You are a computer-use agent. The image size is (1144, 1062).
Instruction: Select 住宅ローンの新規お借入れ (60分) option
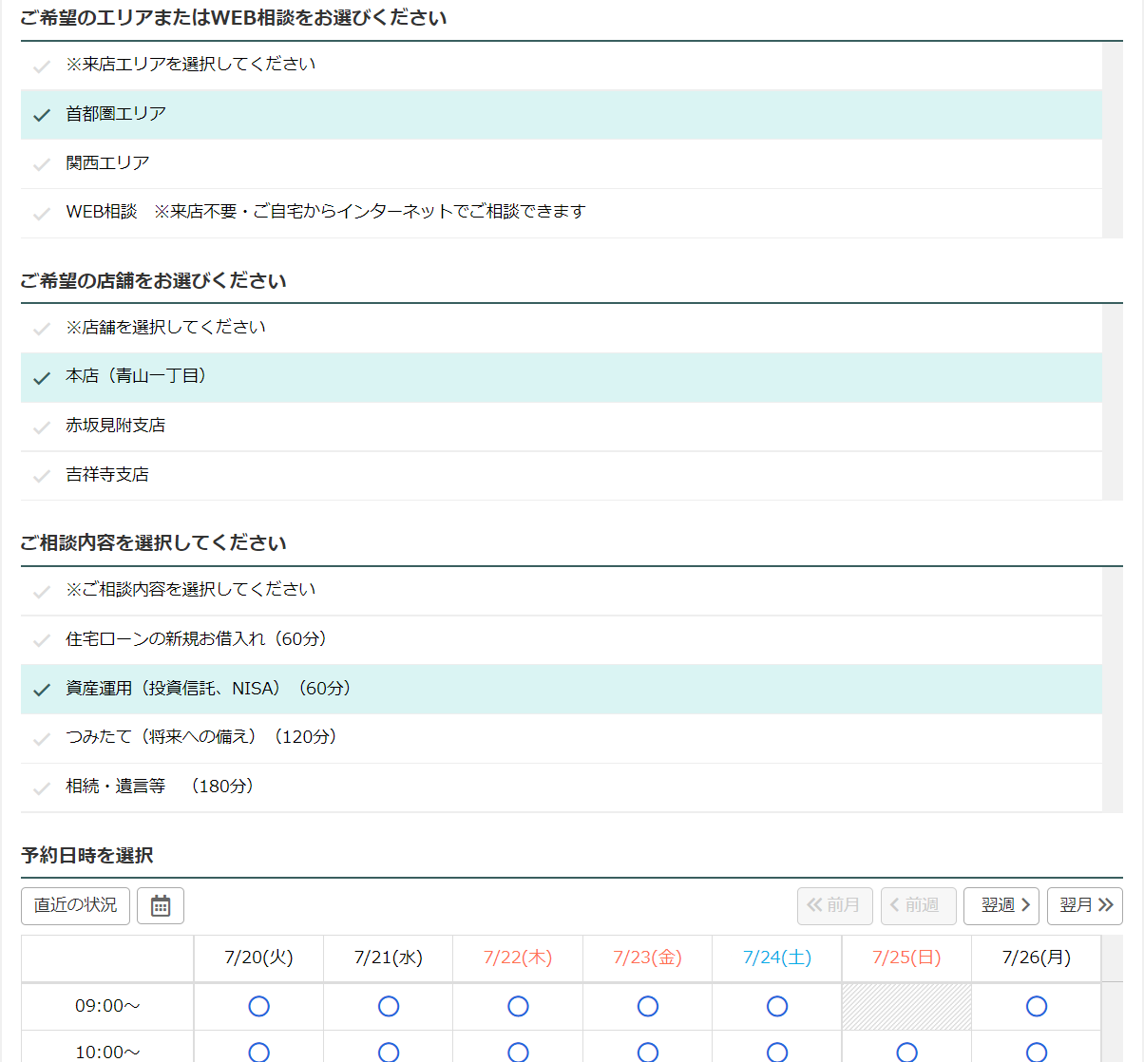196,639
